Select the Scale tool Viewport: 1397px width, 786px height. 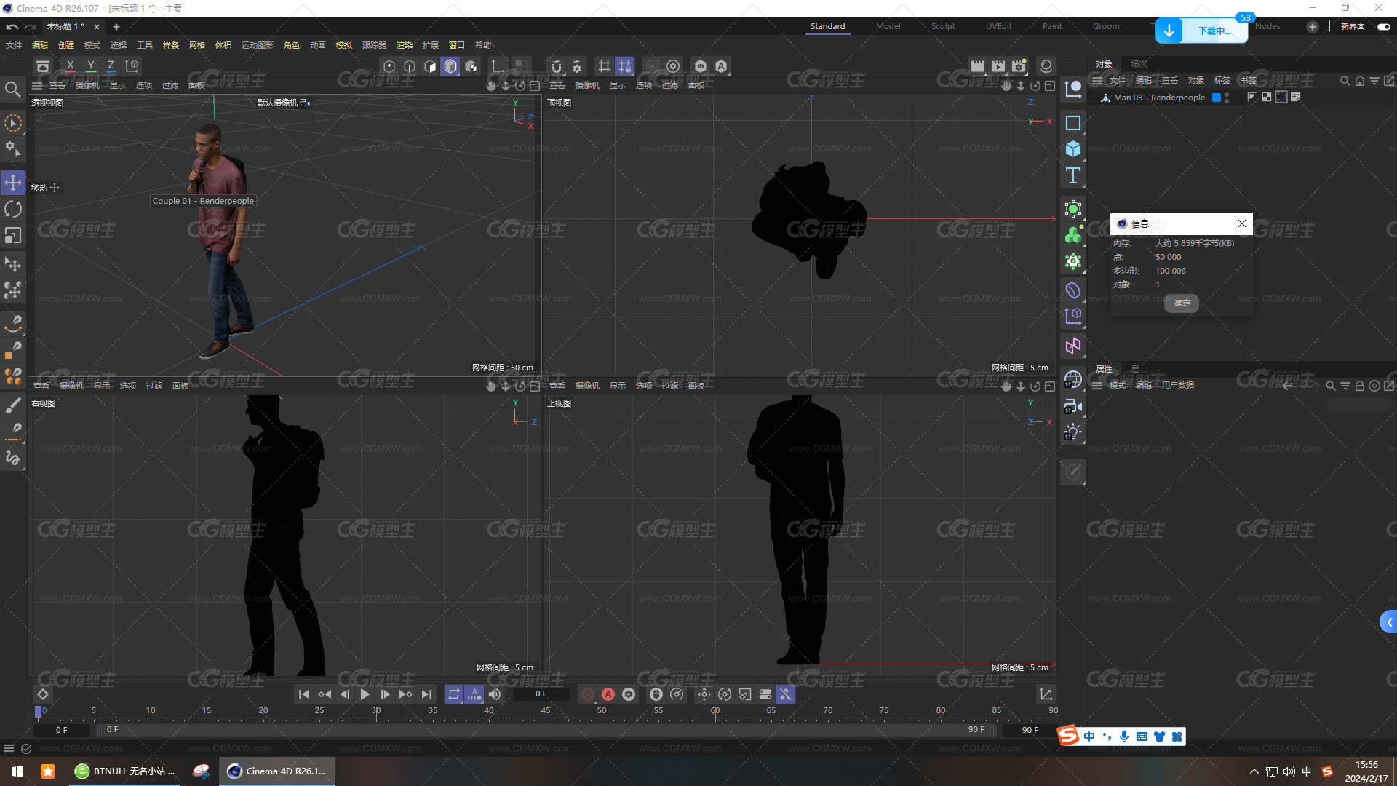pyautogui.click(x=13, y=236)
